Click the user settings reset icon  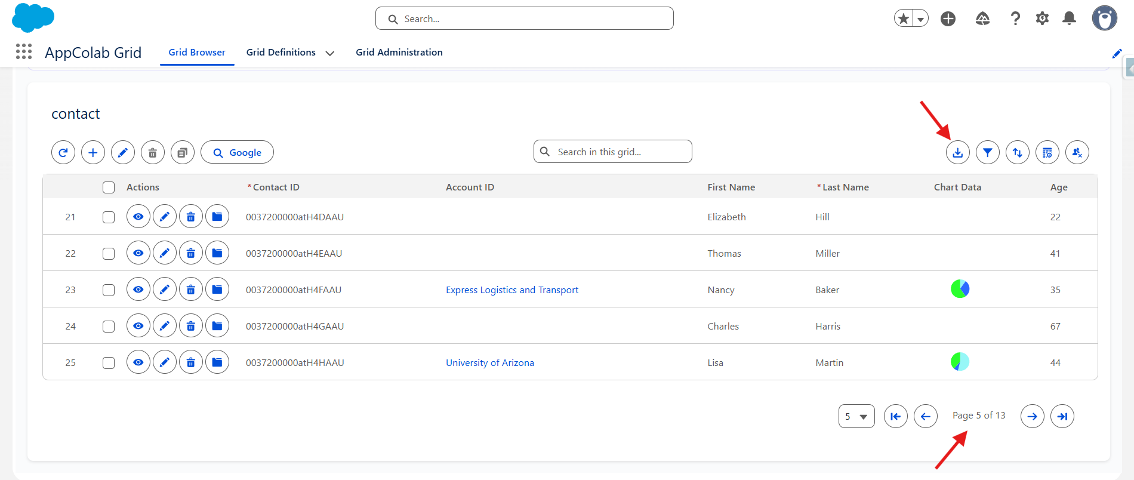click(x=1077, y=152)
